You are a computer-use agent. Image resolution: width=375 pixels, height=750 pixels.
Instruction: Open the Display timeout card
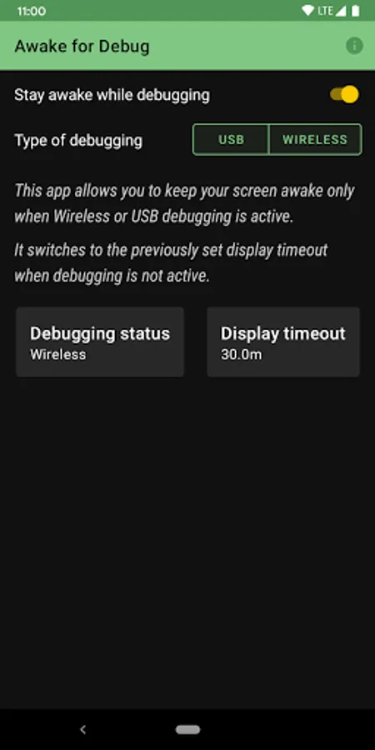tap(283, 342)
